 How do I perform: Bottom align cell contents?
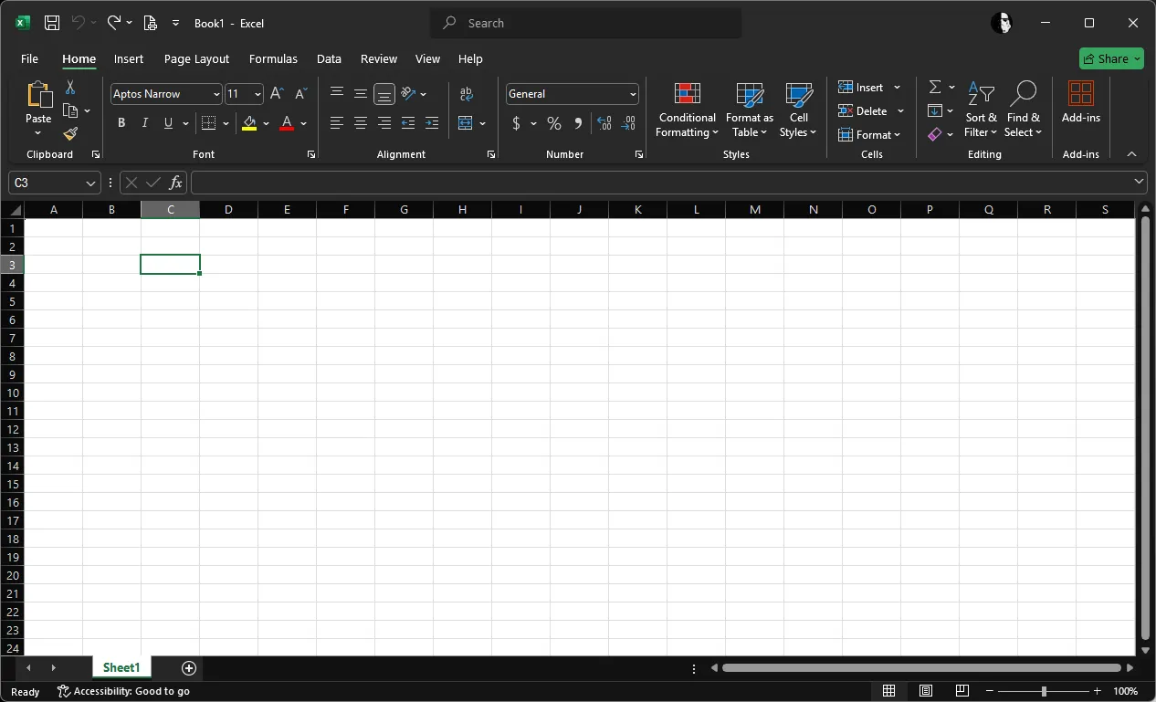tap(384, 93)
